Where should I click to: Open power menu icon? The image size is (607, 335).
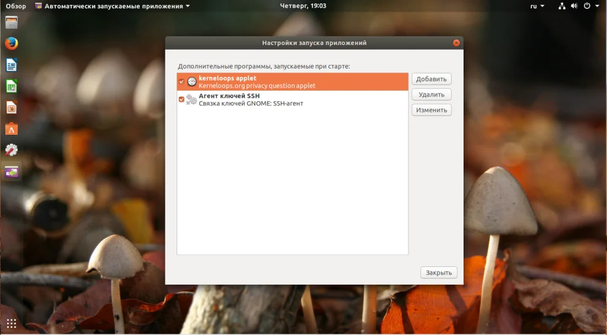coord(587,6)
